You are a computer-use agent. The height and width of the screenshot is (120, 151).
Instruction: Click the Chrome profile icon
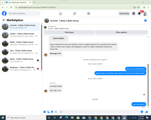tap(144, 7)
